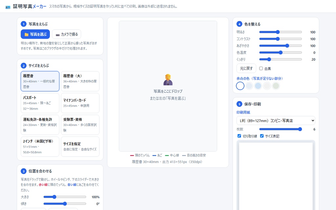Choose the サイズを指定 custom size option
Viewport: 336px width, 210px height.
80,147
